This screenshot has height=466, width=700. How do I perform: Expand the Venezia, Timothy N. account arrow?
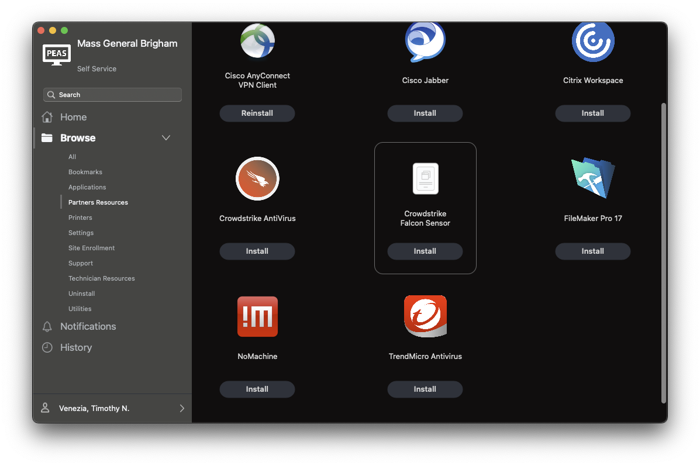coord(182,409)
